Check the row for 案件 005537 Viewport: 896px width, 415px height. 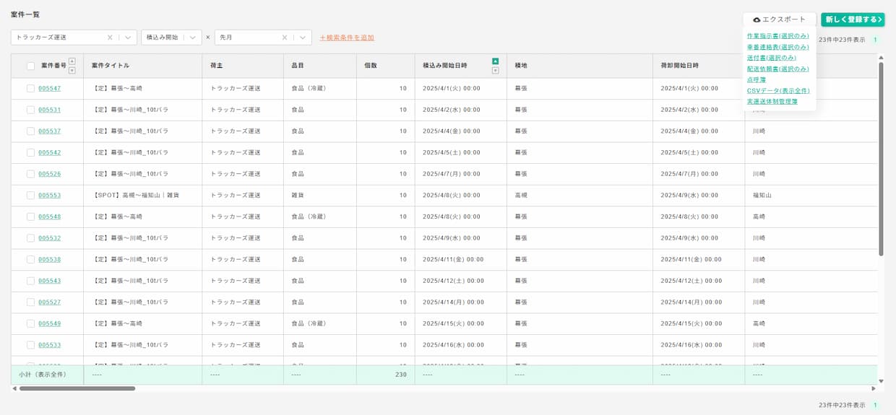click(x=30, y=131)
